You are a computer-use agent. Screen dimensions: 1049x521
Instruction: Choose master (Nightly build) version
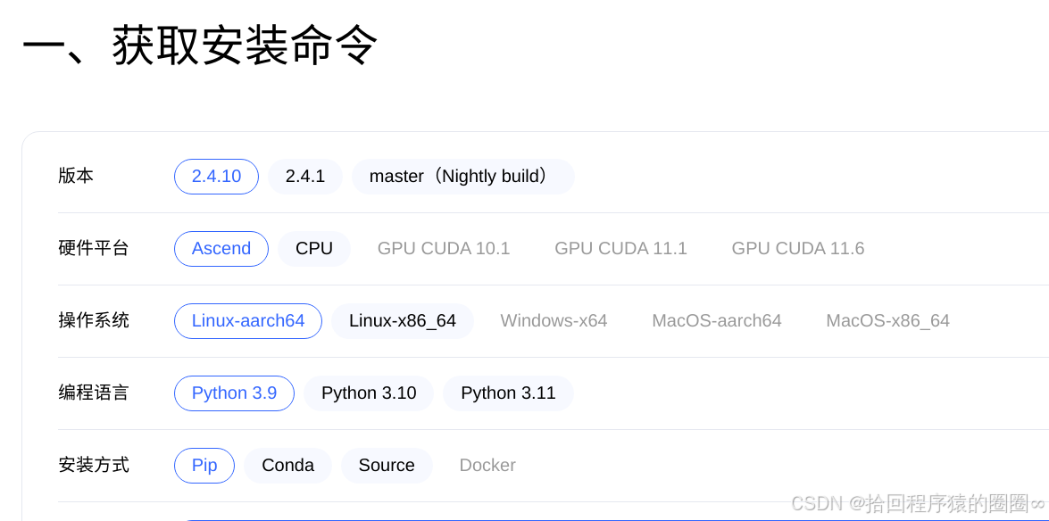pos(463,177)
